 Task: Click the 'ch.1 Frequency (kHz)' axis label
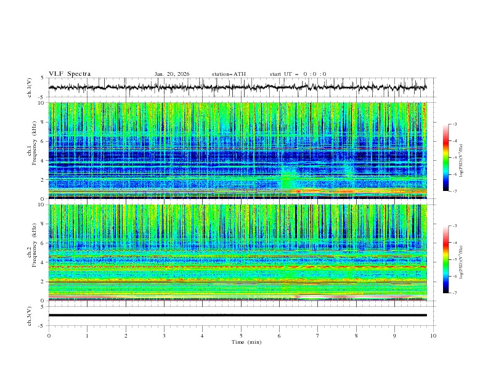[32, 144]
